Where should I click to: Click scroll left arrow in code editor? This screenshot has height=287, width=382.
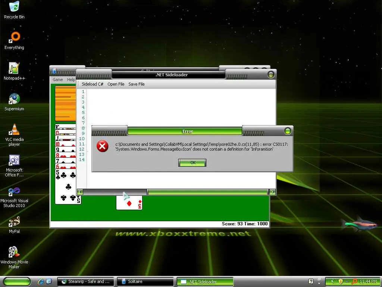[x=80, y=192]
